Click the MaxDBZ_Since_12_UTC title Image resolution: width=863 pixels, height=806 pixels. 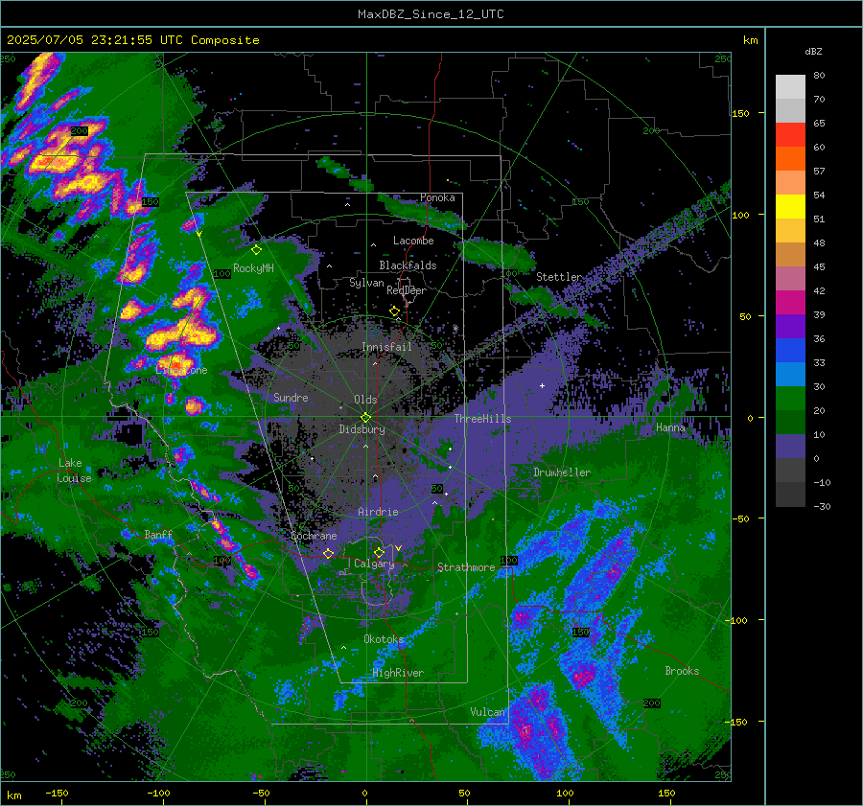tap(431, 14)
